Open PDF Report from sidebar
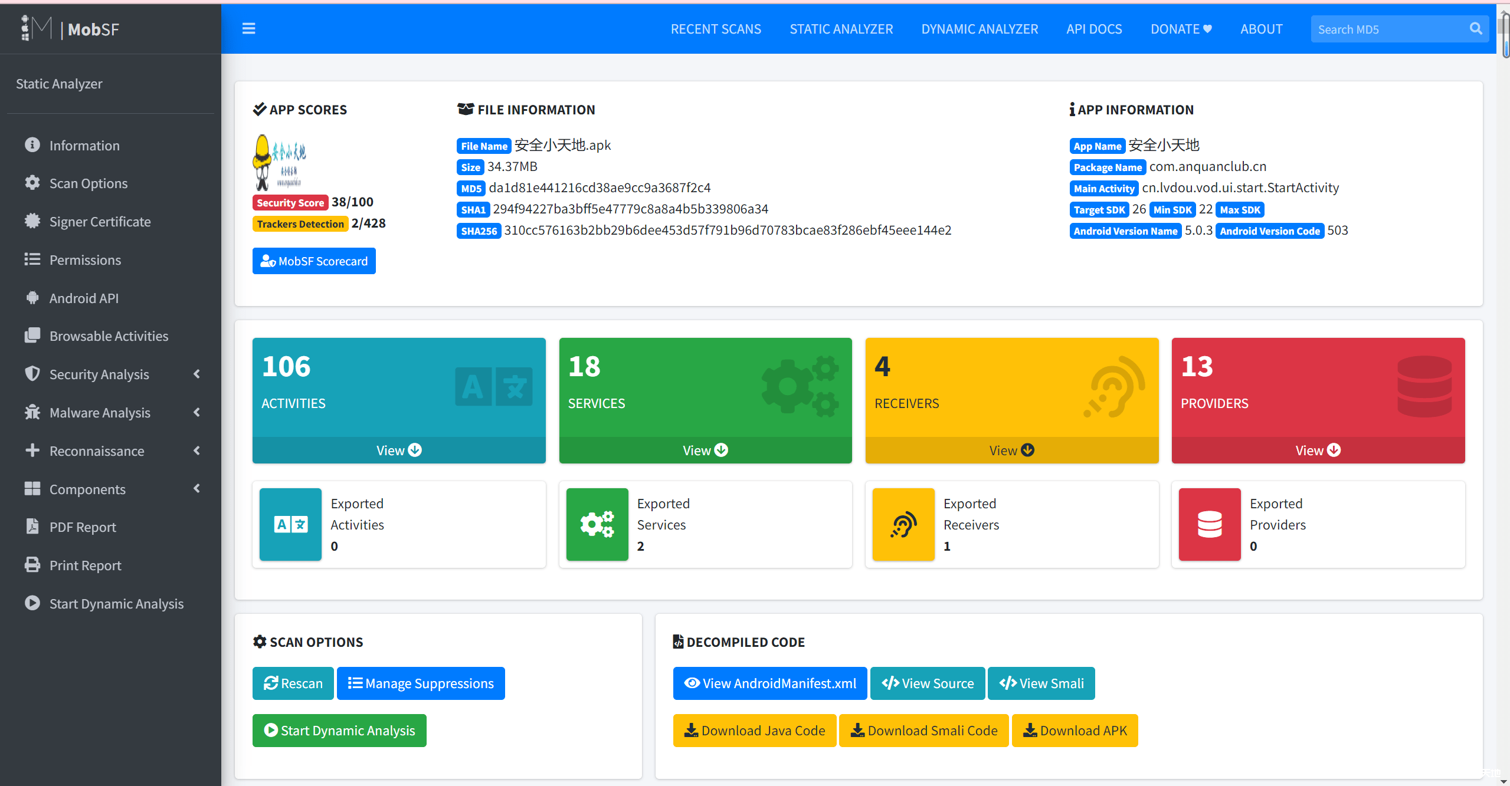This screenshot has height=786, width=1510. click(83, 527)
